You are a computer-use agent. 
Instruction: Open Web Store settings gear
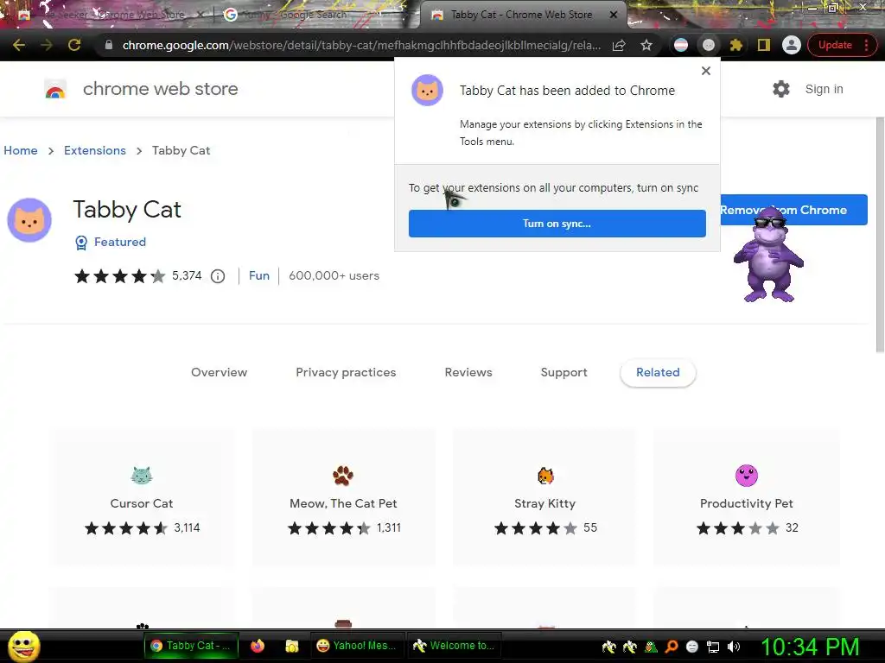click(781, 89)
